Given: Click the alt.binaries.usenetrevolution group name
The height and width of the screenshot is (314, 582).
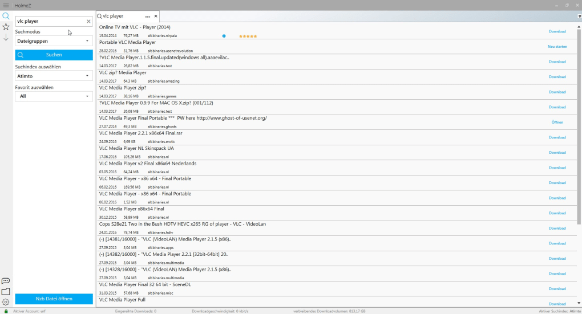Looking at the screenshot, I should click(x=170, y=51).
